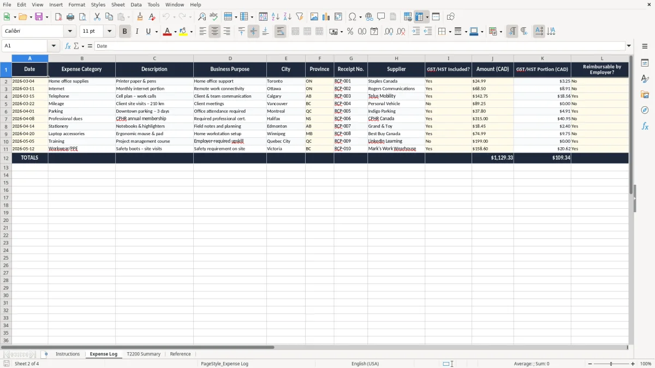The width and height of the screenshot is (655, 368).
Task: Click the formula input line
Action: [359, 46]
